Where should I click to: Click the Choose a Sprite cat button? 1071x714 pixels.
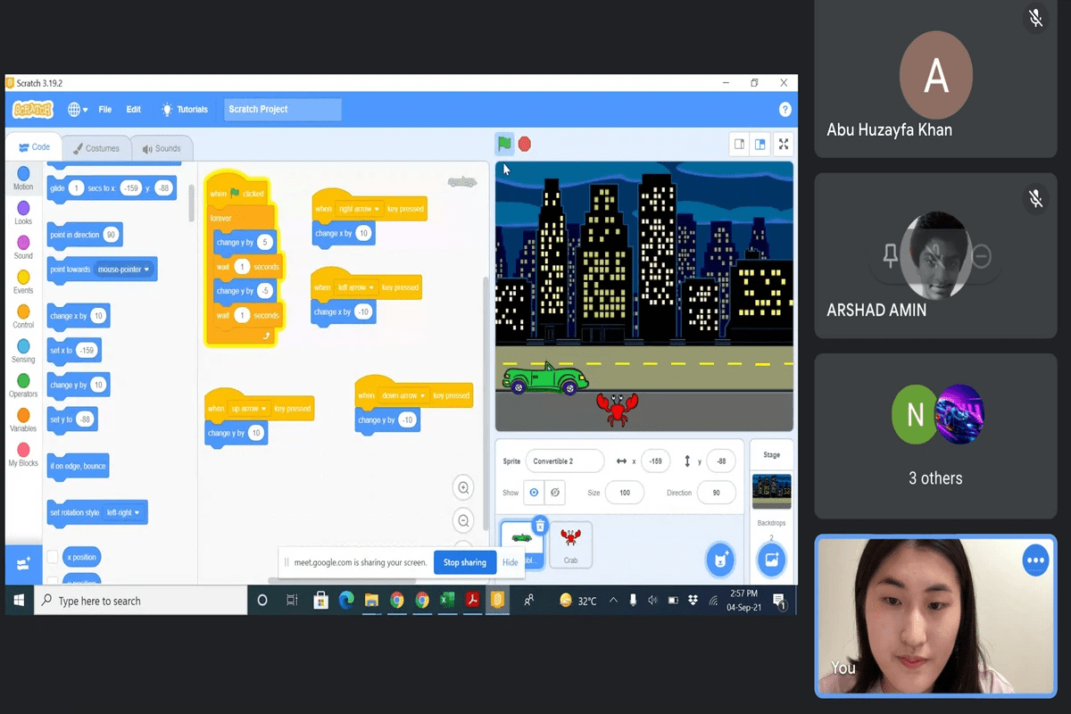(x=719, y=560)
